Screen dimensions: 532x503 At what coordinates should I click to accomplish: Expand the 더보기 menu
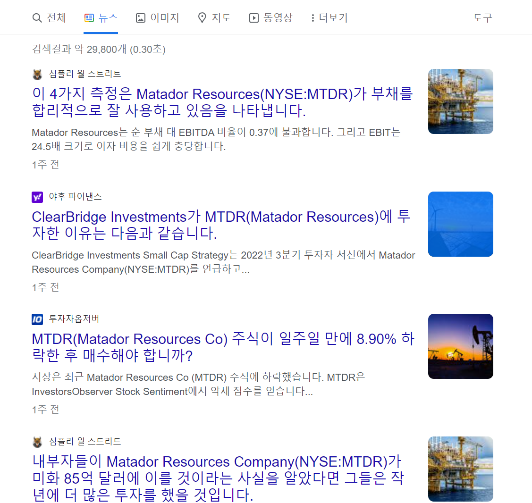(x=329, y=17)
